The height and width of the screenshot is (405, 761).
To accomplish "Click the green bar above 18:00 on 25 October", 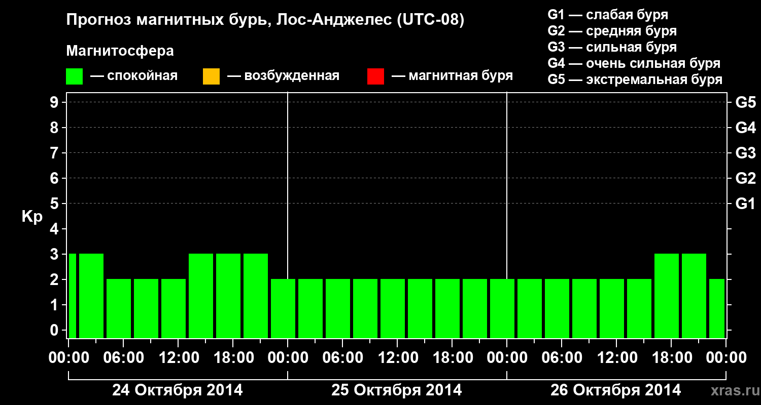I will (x=447, y=308).
